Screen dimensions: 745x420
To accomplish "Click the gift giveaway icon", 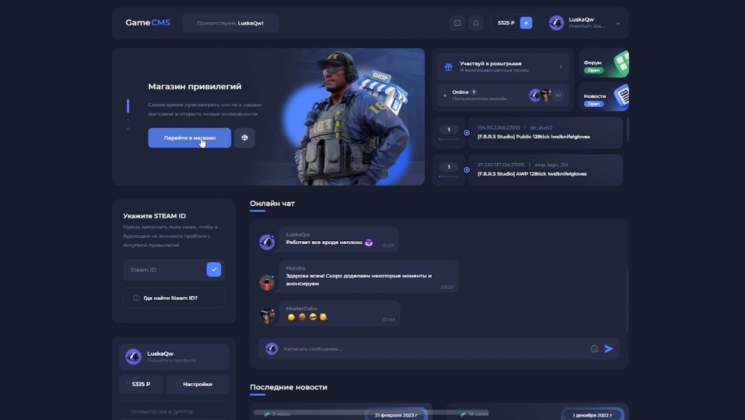I will (x=448, y=67).
